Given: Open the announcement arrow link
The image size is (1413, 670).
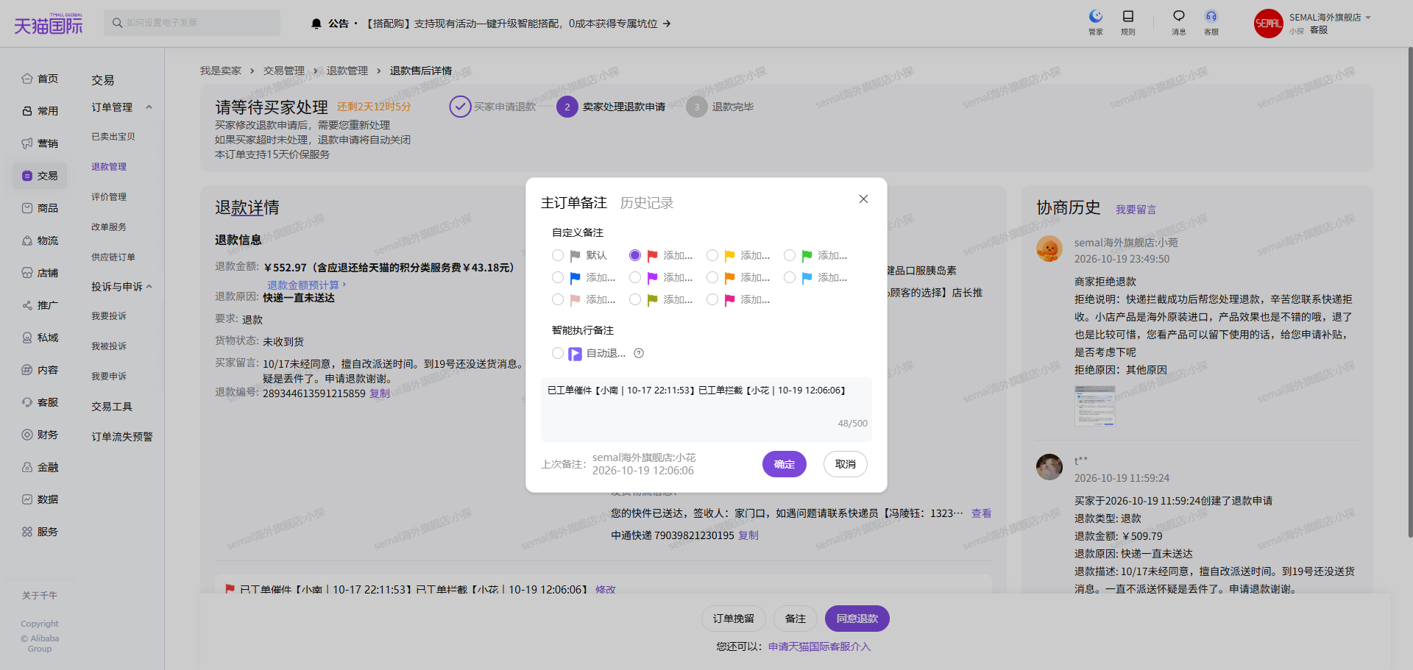Looking at the screenshot, I should pos(667,24).
